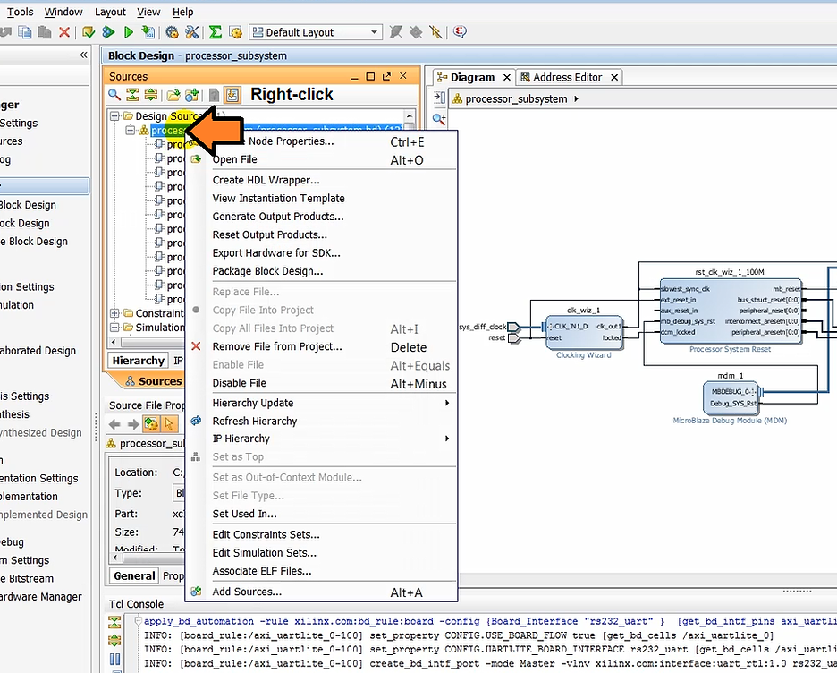The height and width of the screenshot is (673, 837).
Task: Click the Add Sources icon in Sources toolbar
Action: tap(190, 94)
